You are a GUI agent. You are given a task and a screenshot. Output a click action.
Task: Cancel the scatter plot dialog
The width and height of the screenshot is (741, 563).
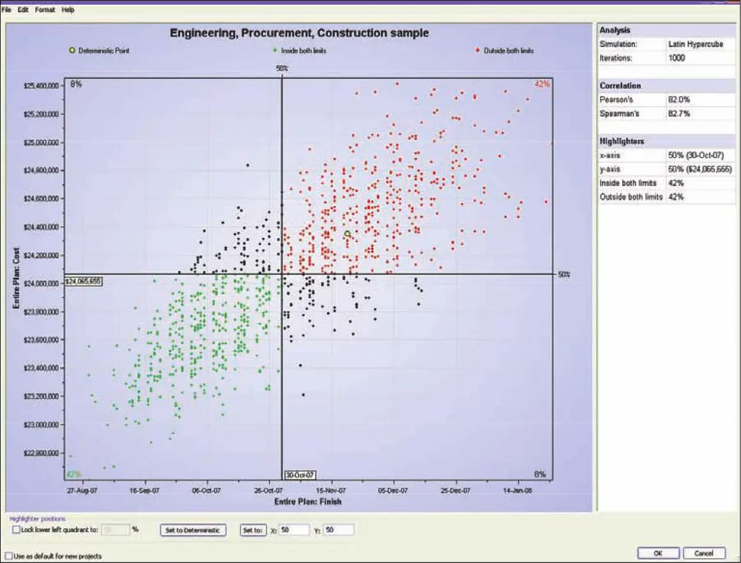click(x=704, y=553)
